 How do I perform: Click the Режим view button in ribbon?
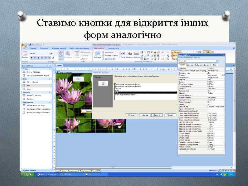pos(25,55)
